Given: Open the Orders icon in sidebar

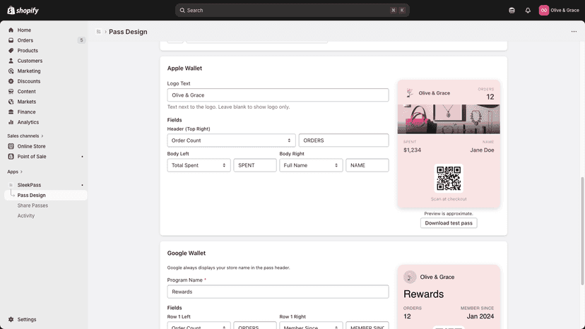Looking at the screenshot, I should 11,40.
